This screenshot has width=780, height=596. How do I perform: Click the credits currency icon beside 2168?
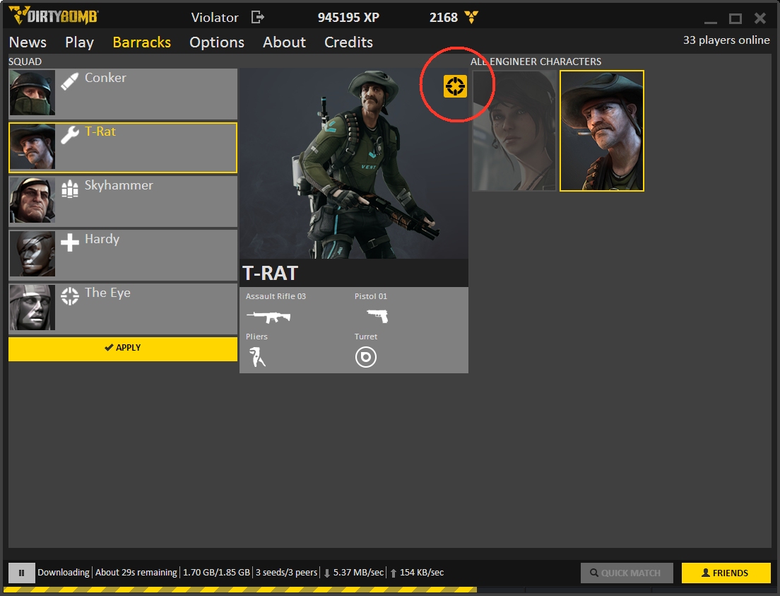[471, 18]
